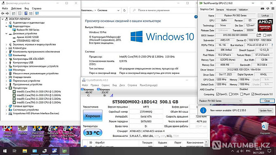This screenshot has height=155, width=276.
Task: Collapse the Видеоадаптеры node
Action: [6, 26]
